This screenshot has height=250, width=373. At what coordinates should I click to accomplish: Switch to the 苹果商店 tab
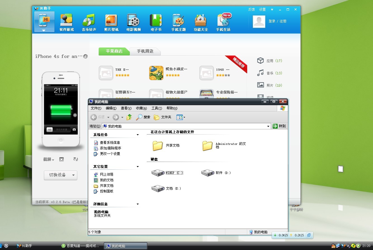114,51
